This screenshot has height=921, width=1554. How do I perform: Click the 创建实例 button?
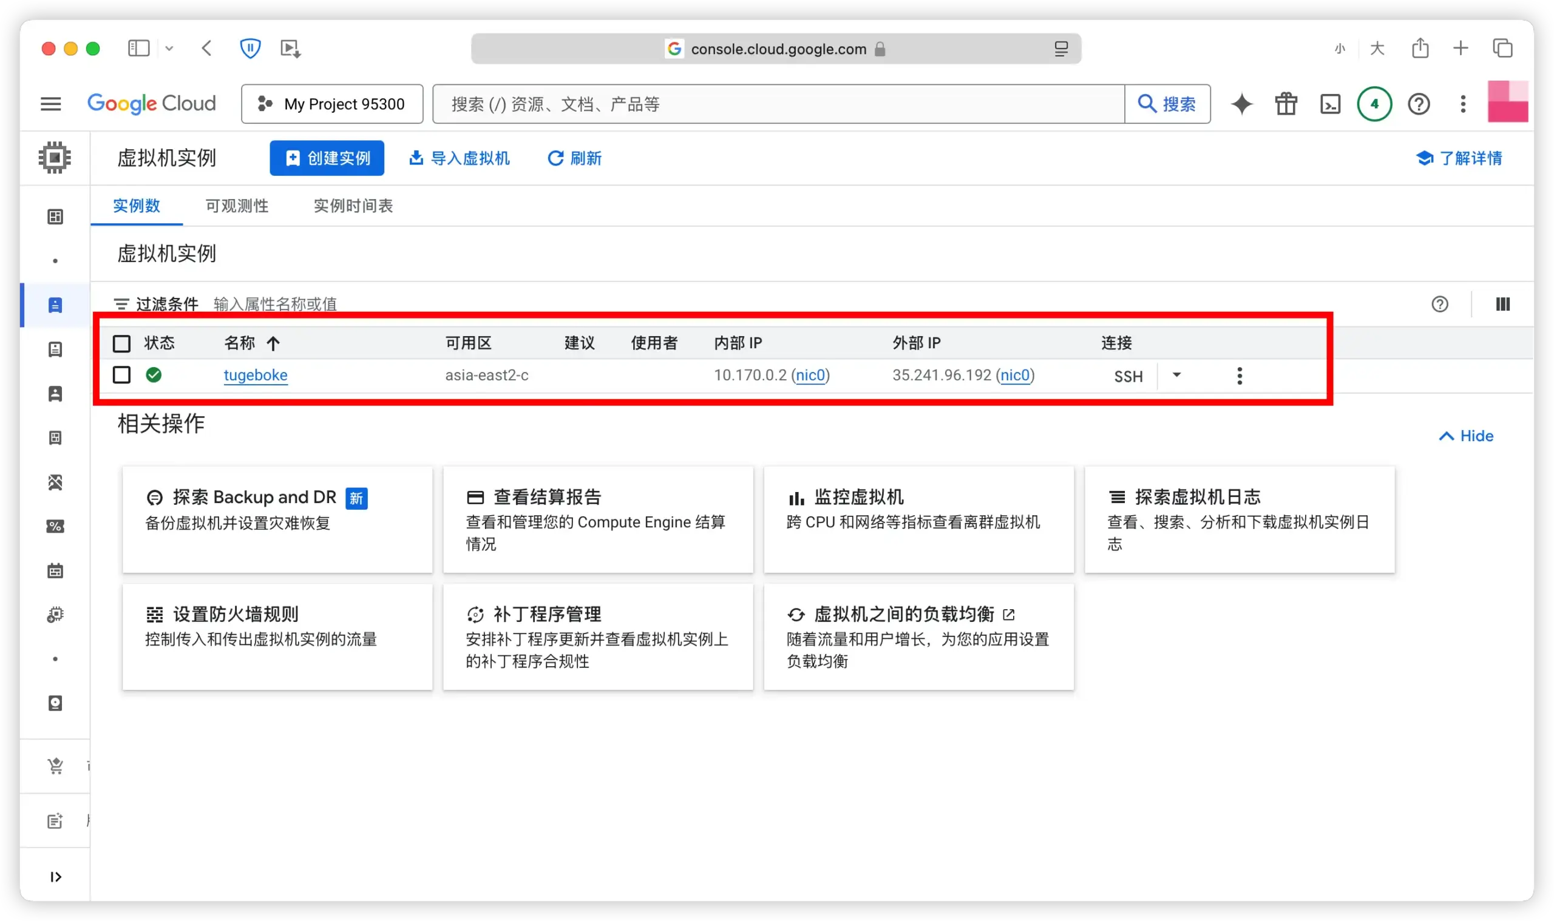[x=327, y=158]
